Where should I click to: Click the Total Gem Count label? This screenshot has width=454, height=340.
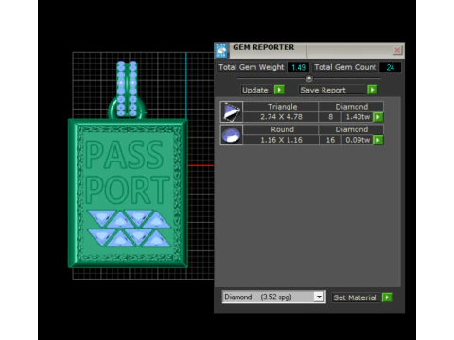click(x=345, y=67)
